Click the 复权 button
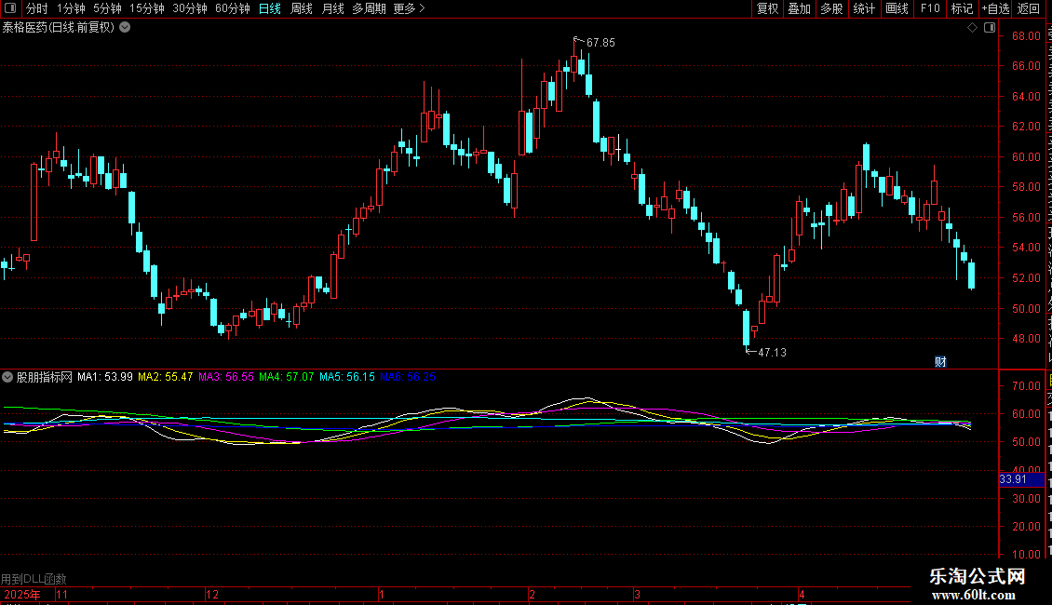The image size is (1052, 605). tap(767, 8)
